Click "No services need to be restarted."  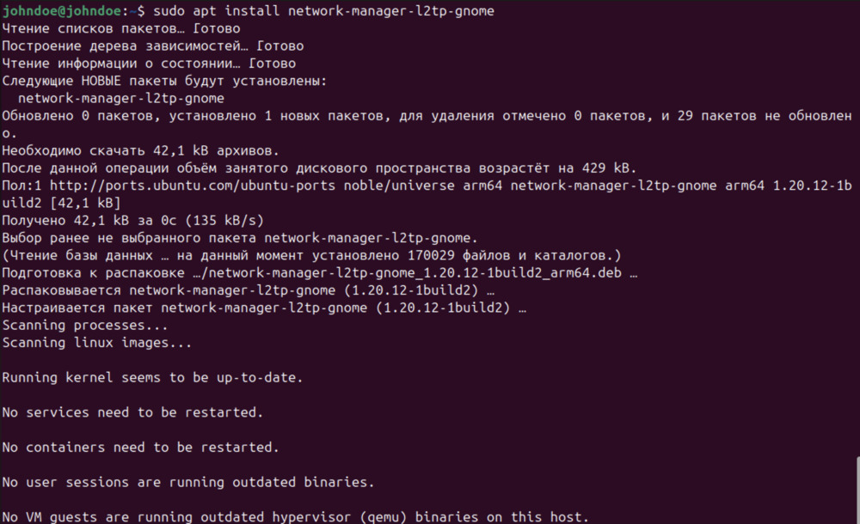pyautogui.click(x=132, y=412)
